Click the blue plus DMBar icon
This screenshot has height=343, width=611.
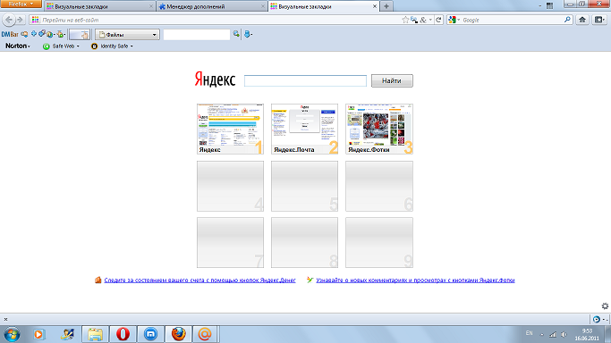point(34,34)
